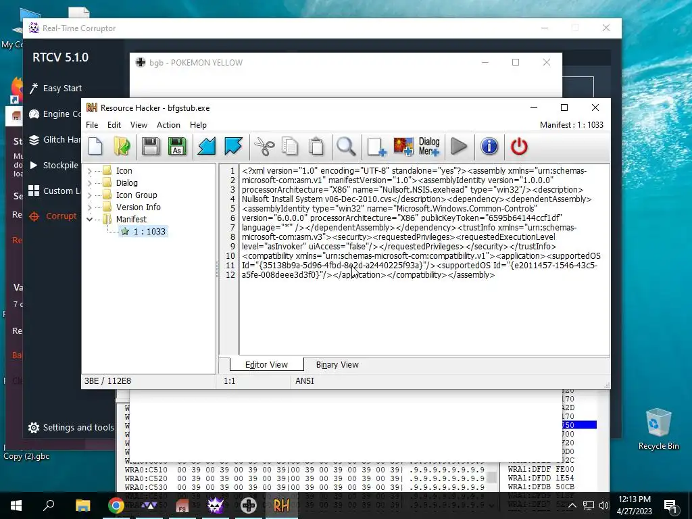Click the green Play compile button
The image size is (692, 519).
tap(459, 147)
